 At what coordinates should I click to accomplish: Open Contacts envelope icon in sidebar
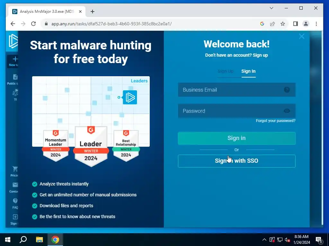pos(15,185)
